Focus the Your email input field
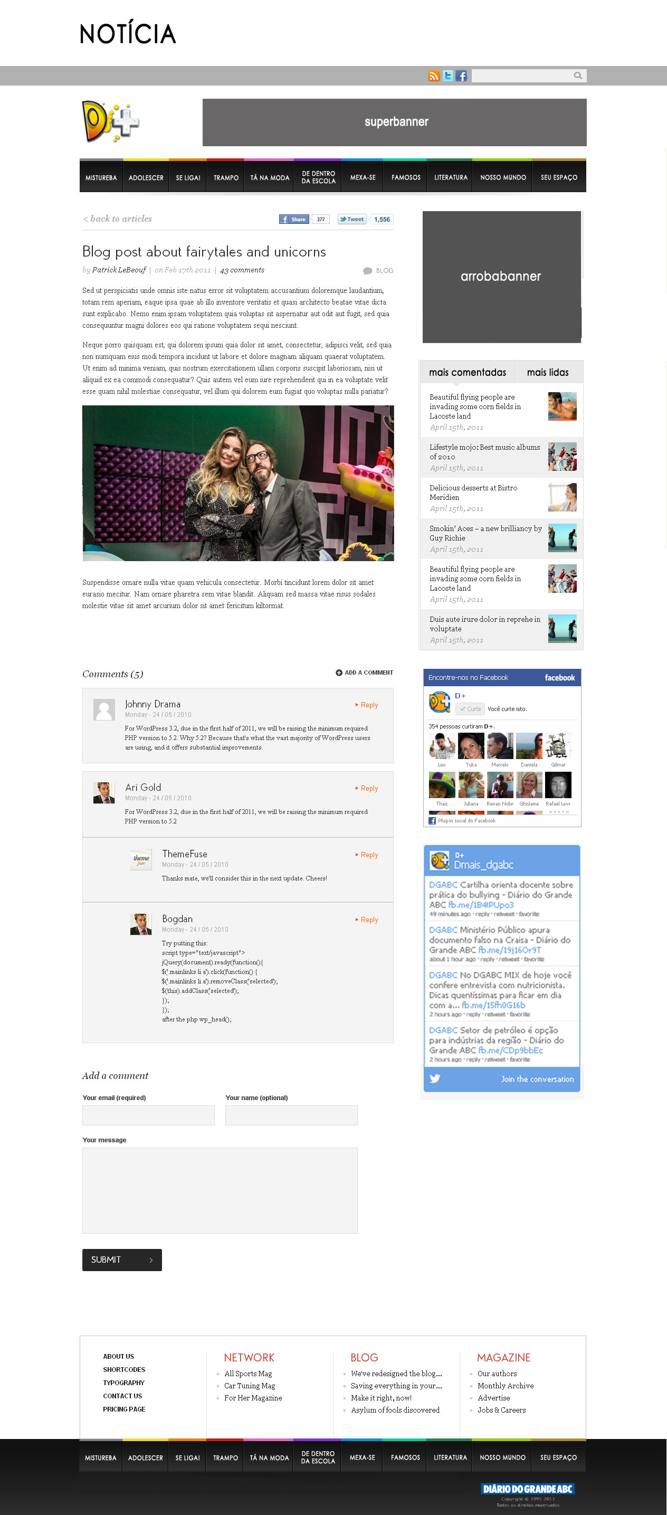667x1515 pixels. pyautogui.click(x=149, y=1115)
